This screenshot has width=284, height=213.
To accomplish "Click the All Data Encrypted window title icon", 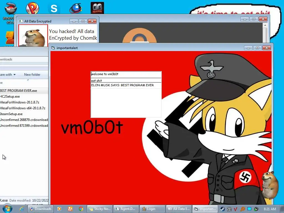I will tap(21, 21).
